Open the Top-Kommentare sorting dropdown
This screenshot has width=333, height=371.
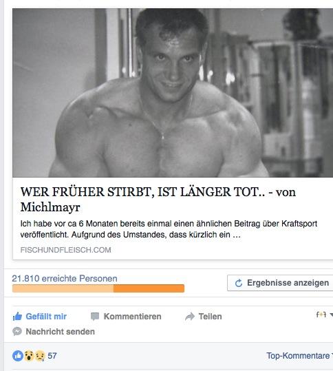tap(299, 355)
